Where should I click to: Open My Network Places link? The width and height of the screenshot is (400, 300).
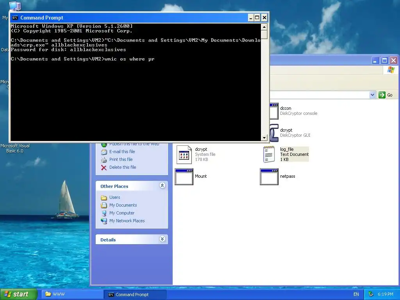click(x=127, y=221)
